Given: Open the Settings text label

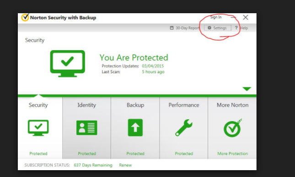Looking at the screenshot, I should [x=220, y=28].
